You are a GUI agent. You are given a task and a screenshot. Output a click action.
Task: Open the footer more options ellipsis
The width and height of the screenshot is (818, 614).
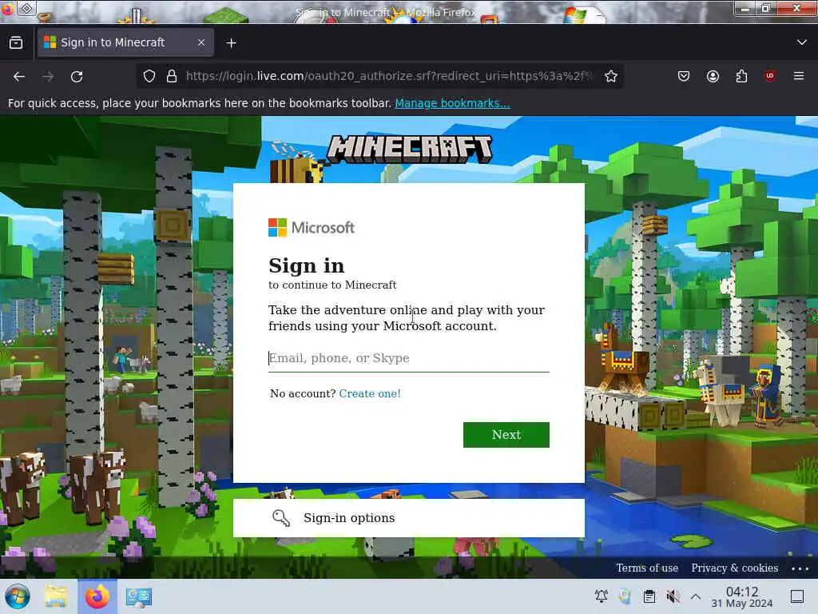coord(800,568)
